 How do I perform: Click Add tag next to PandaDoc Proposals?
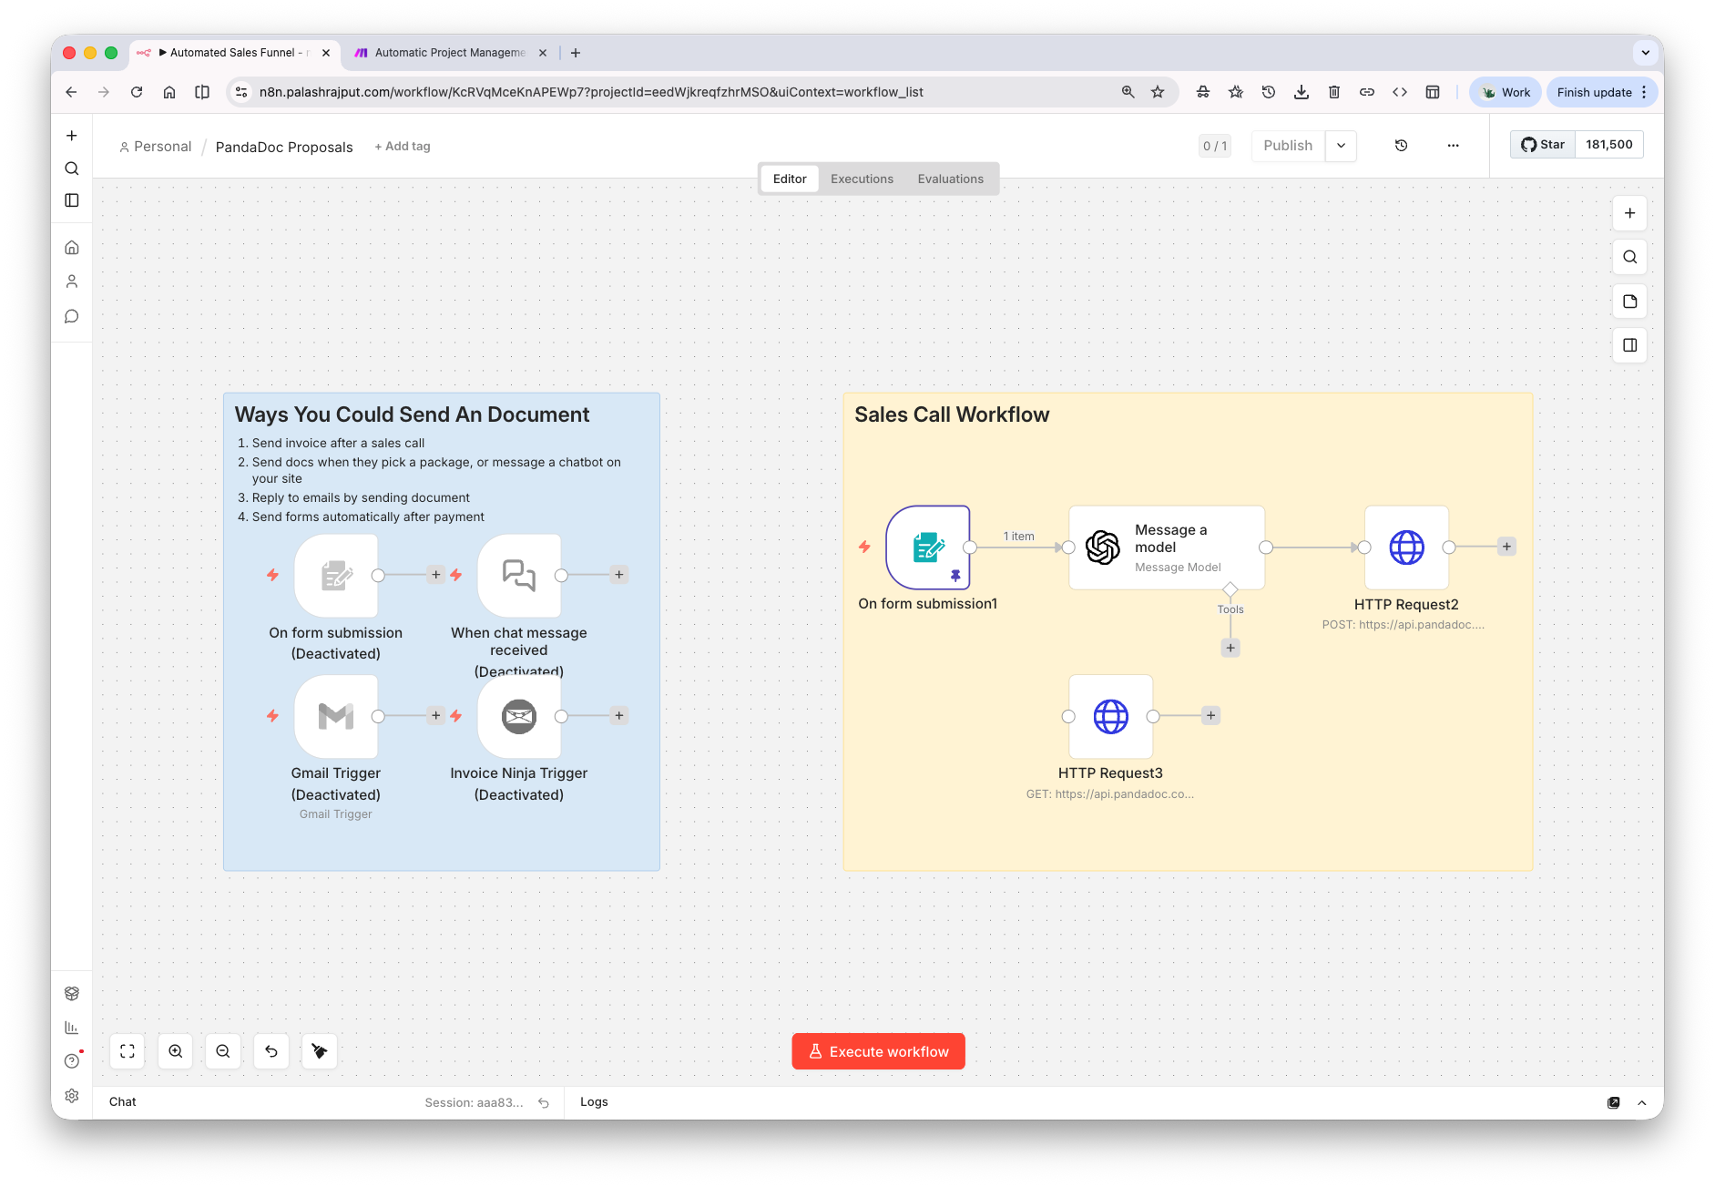tap(402, 146)
